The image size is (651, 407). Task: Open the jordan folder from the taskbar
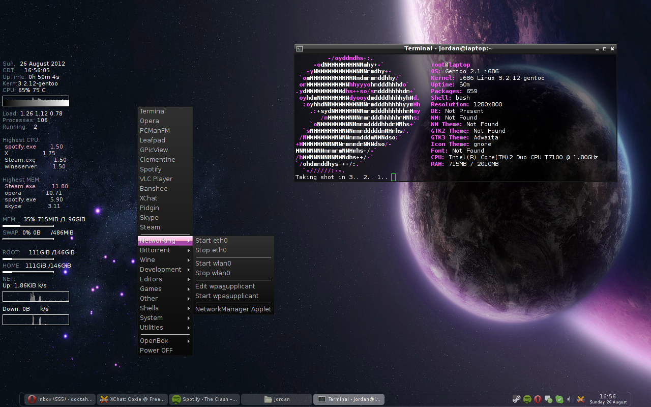(277, 399)
